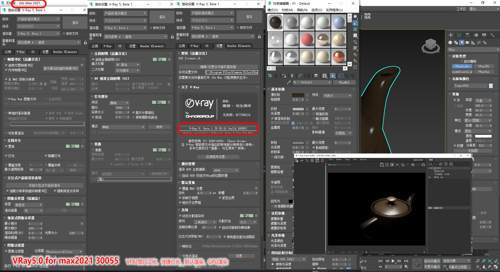Toggle 自动栅格 checkbox in command panel

coord(462,61)
